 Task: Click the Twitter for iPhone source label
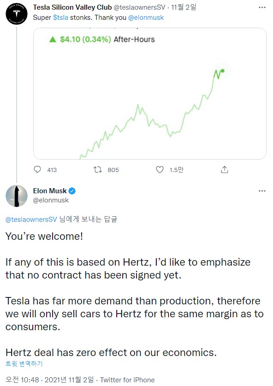(x=127, y=380)
